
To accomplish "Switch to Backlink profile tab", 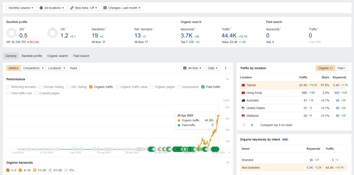I will tap(32, 56).
